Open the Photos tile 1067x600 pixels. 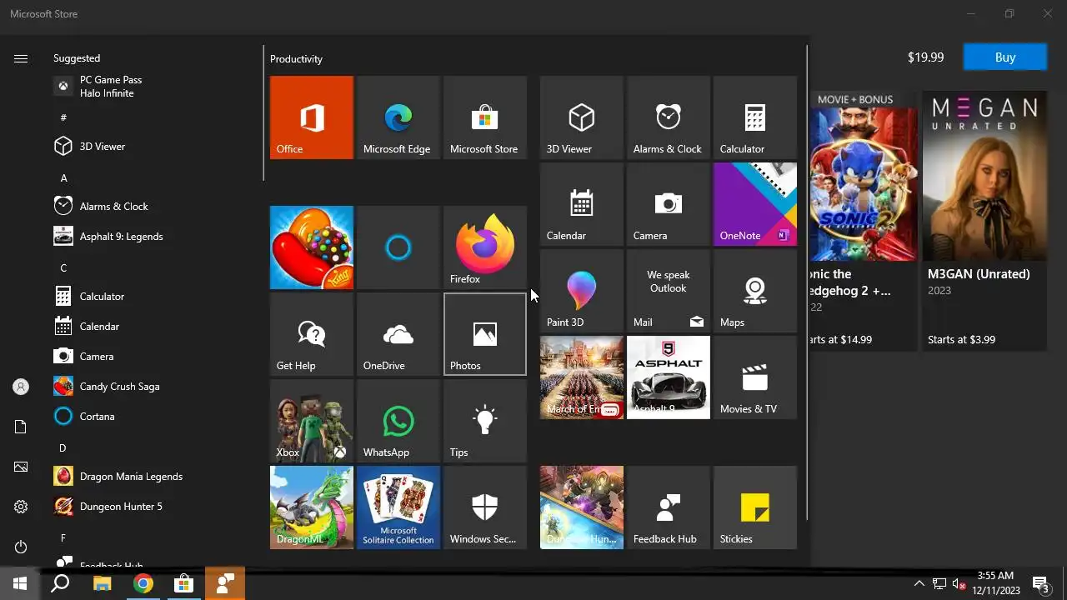(485, 334)
